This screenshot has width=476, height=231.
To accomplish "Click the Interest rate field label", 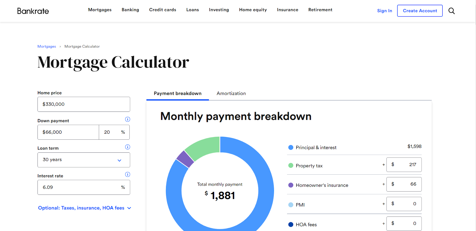I will point(50,176).
